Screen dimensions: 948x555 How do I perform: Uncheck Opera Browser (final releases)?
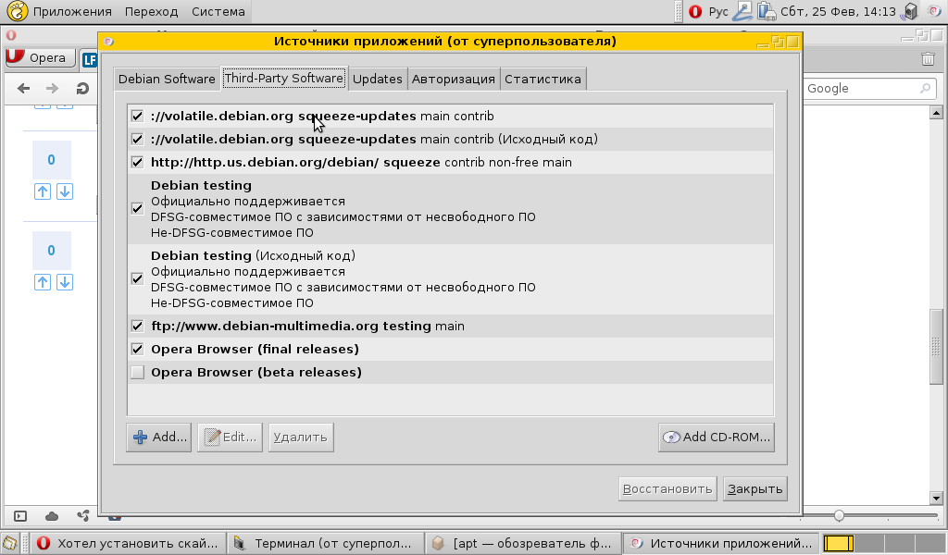(137, 349)
